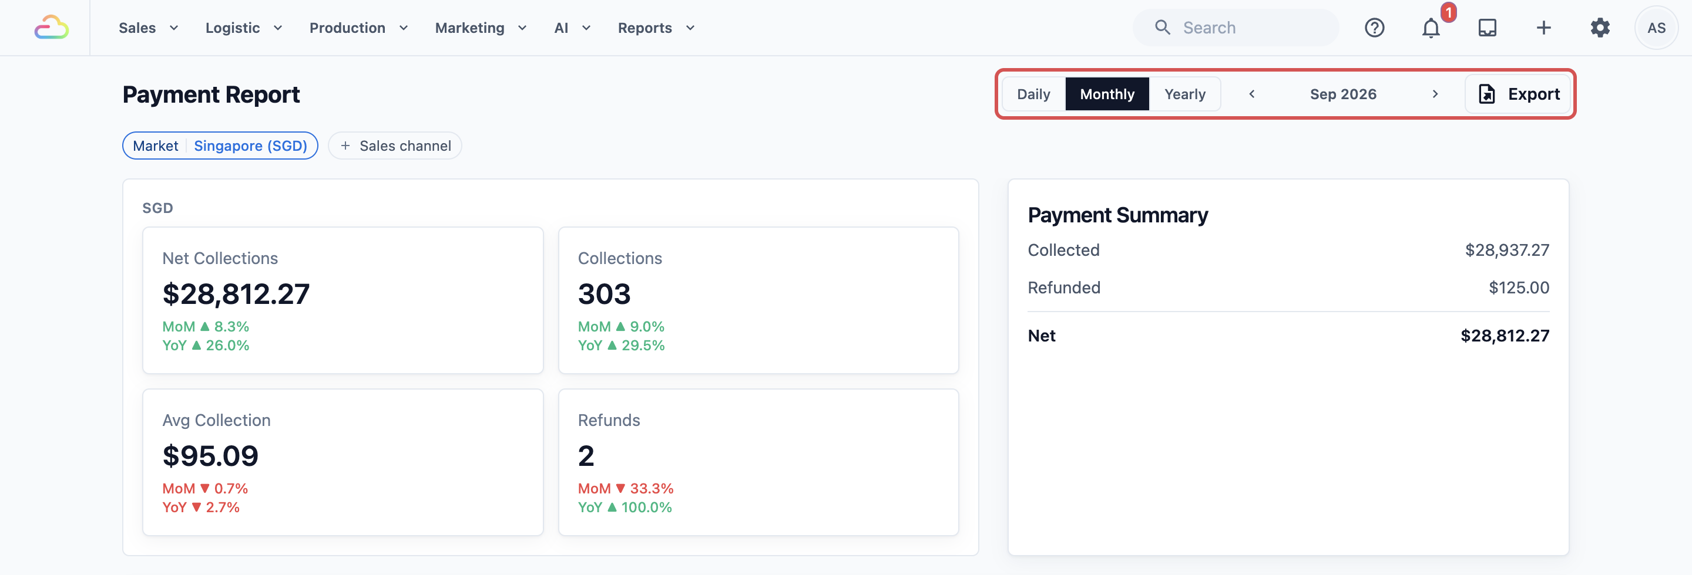
Task: Expand the Logistic menu
Action: 244,28
